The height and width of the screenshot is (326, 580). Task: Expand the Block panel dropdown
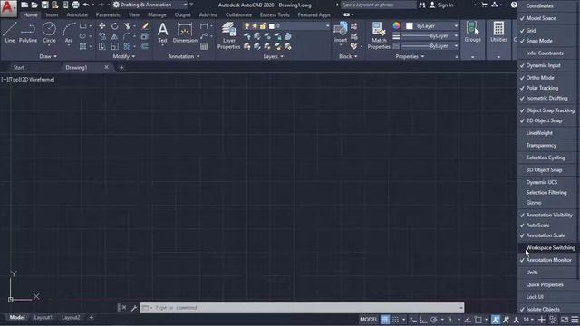[348, 56]
